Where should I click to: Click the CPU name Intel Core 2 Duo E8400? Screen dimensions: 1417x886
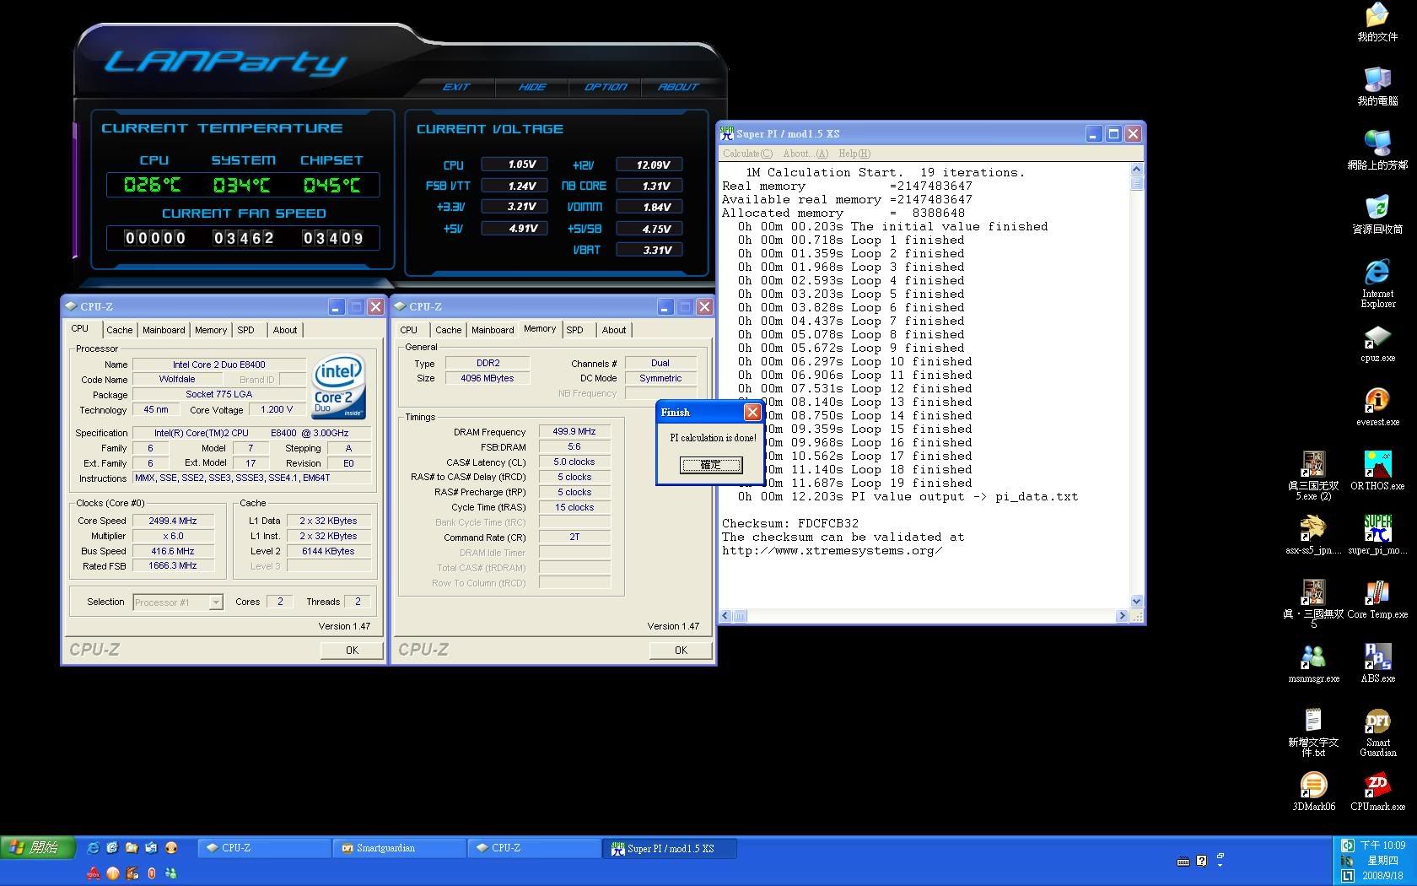(219, 365)
